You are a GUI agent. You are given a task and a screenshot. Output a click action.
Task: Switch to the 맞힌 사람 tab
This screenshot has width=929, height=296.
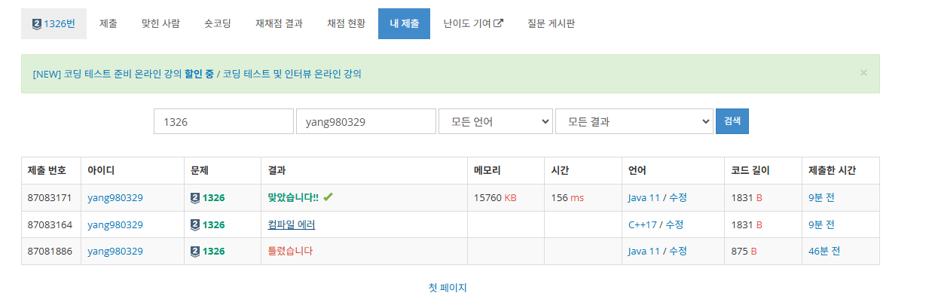tap(160, 24)
